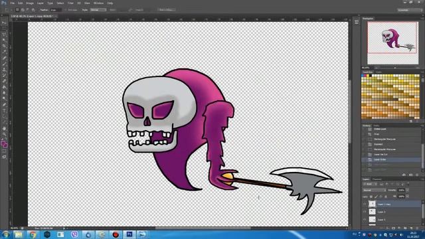The width and height of the screenshot is (425, 239).
Task: Open the Image menu
Action: (30, 3)
